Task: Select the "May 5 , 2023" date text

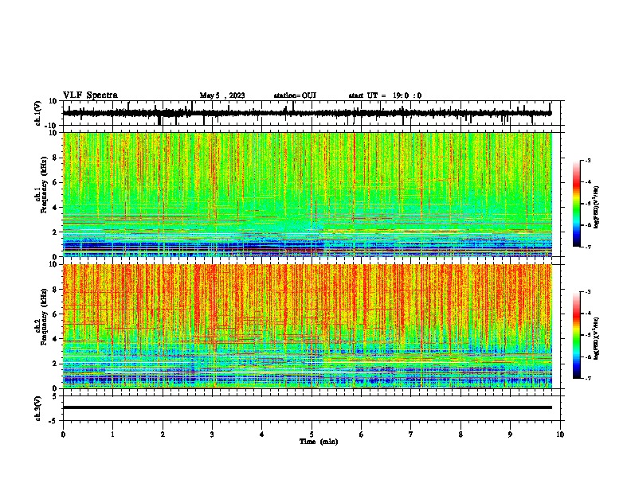Action: (x=222, y=95)
